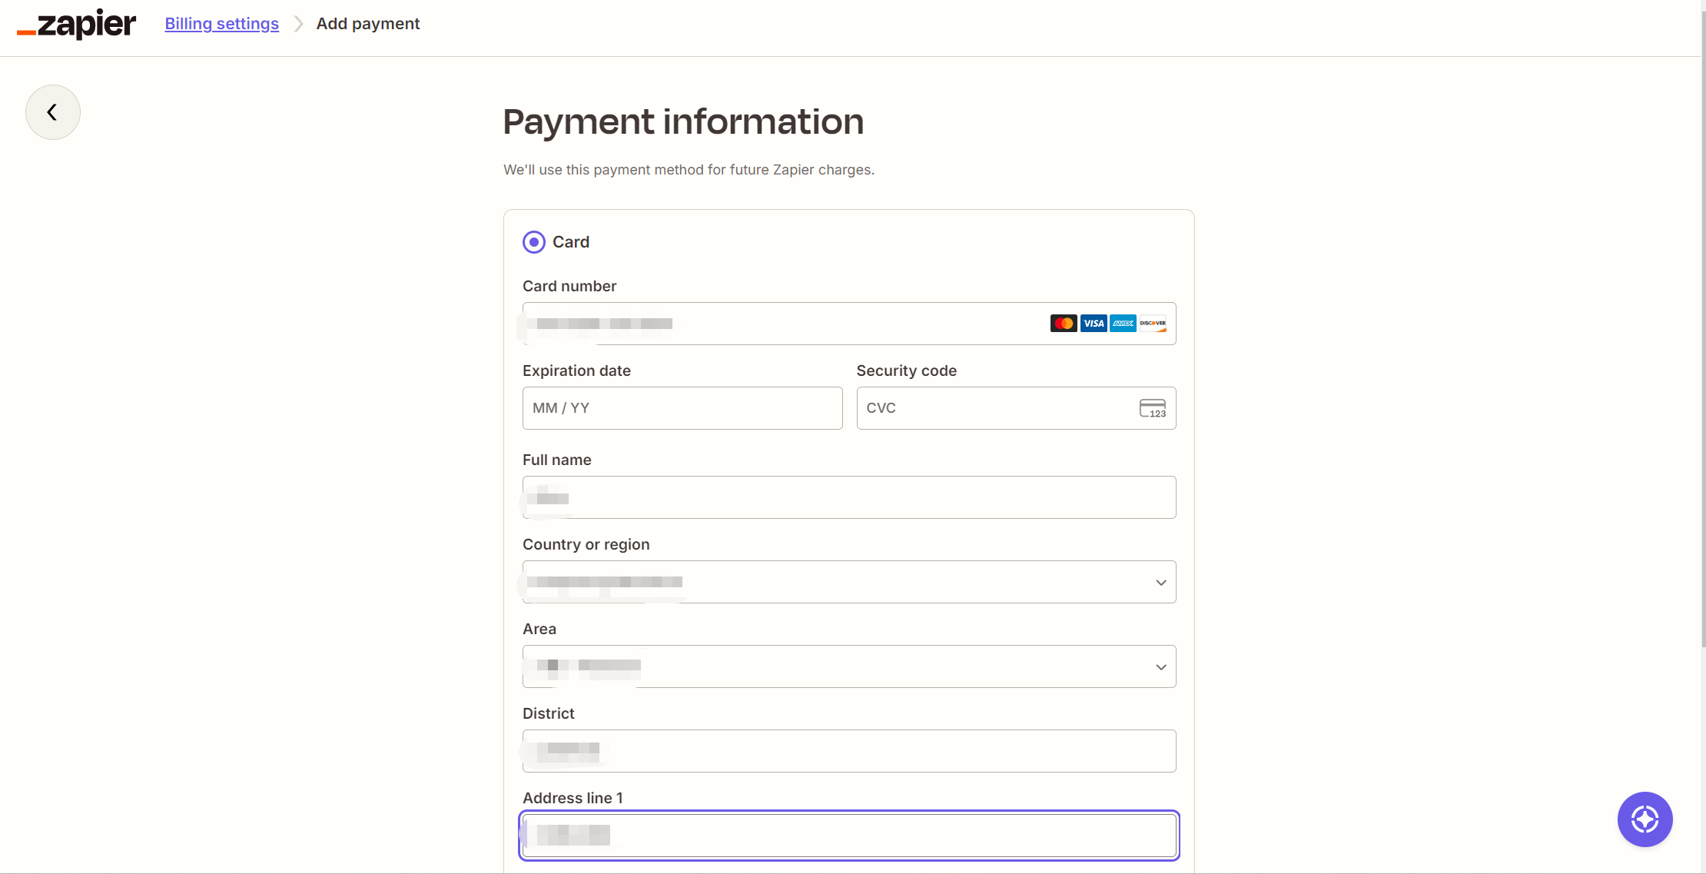This screenshot has width=1706, height=874.
Task: Click the Mastercard icon in card field
Action: (x=1064, y=324)
